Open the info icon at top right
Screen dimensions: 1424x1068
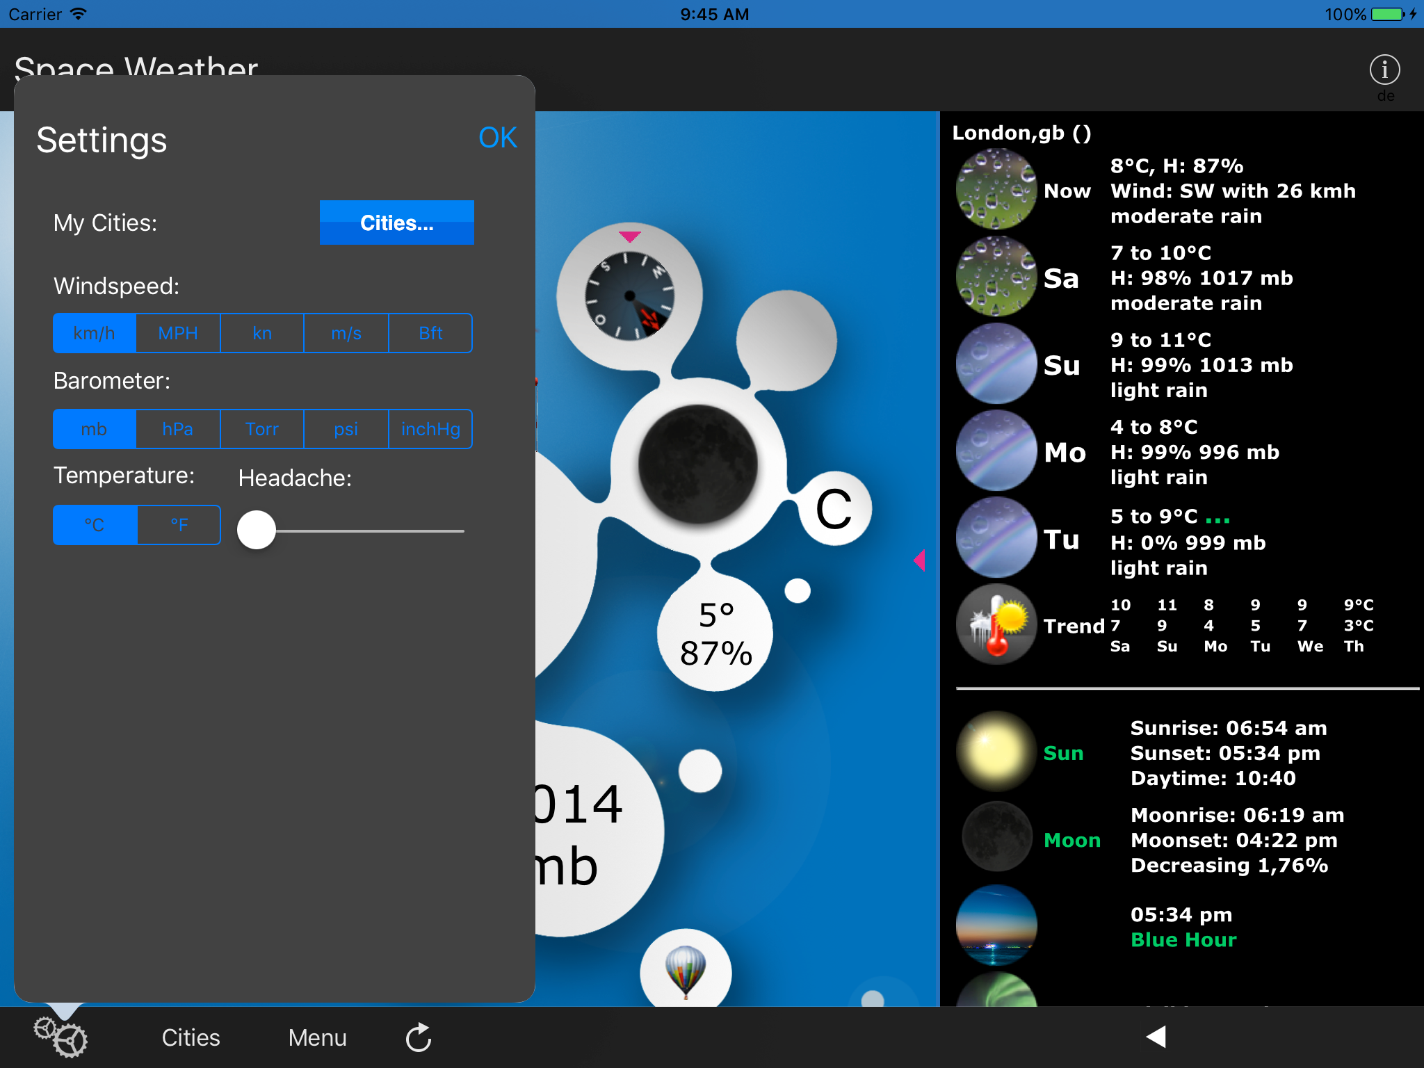pos(1384,70)
